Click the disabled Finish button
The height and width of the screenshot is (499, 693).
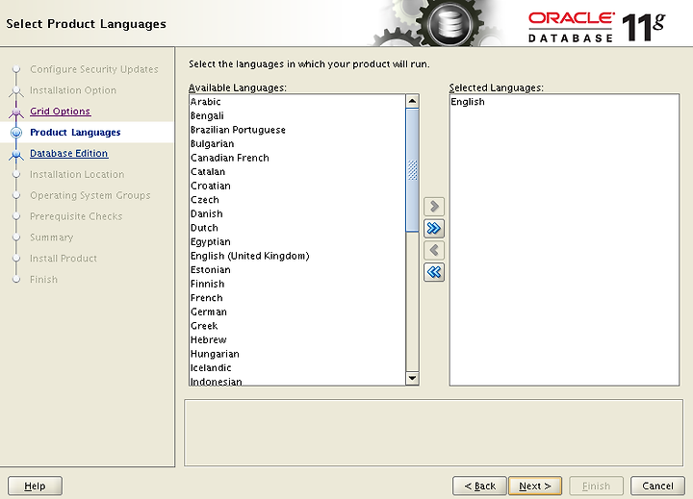[x=596, y=486]
